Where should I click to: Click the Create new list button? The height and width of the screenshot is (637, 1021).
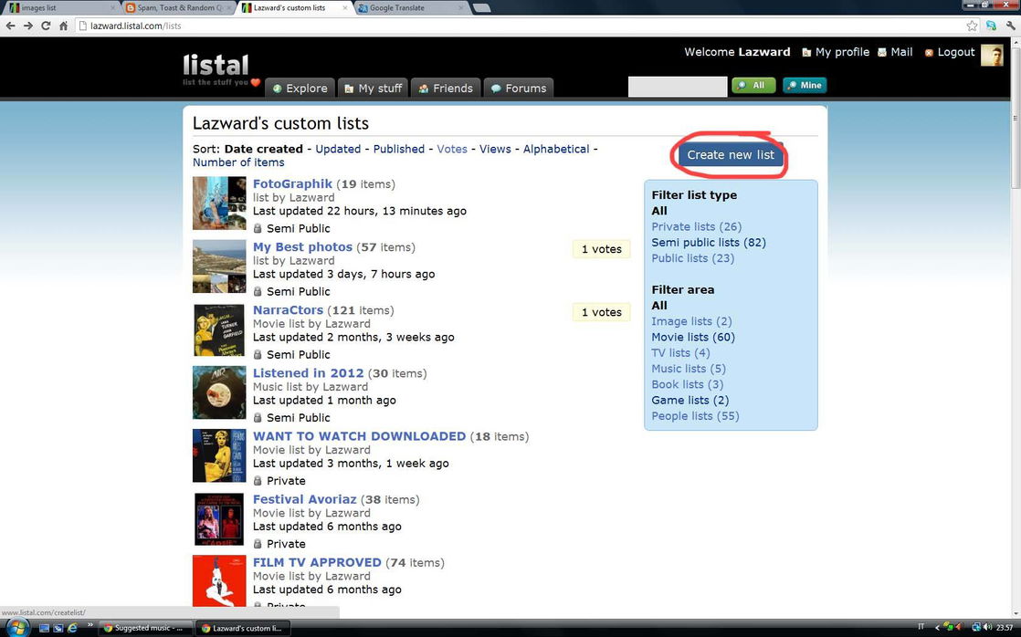click(x=730, y=155)
